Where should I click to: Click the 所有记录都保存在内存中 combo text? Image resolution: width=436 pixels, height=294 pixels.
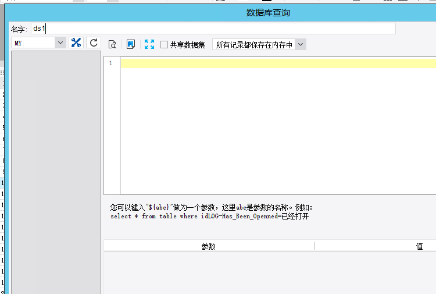coord(254,45)
